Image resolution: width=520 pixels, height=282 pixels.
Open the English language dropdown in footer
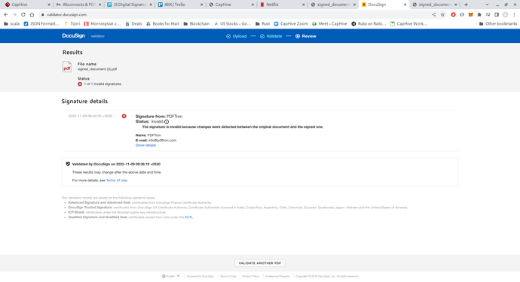(170, 276)
